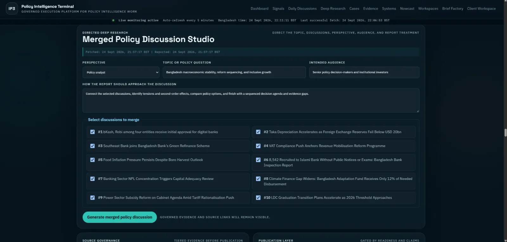The width and height of the screenshot is (507, 242).
Task: Click the Policy Intelligence Terminal title
Action: pyautogui.click(x=48, y=6)
